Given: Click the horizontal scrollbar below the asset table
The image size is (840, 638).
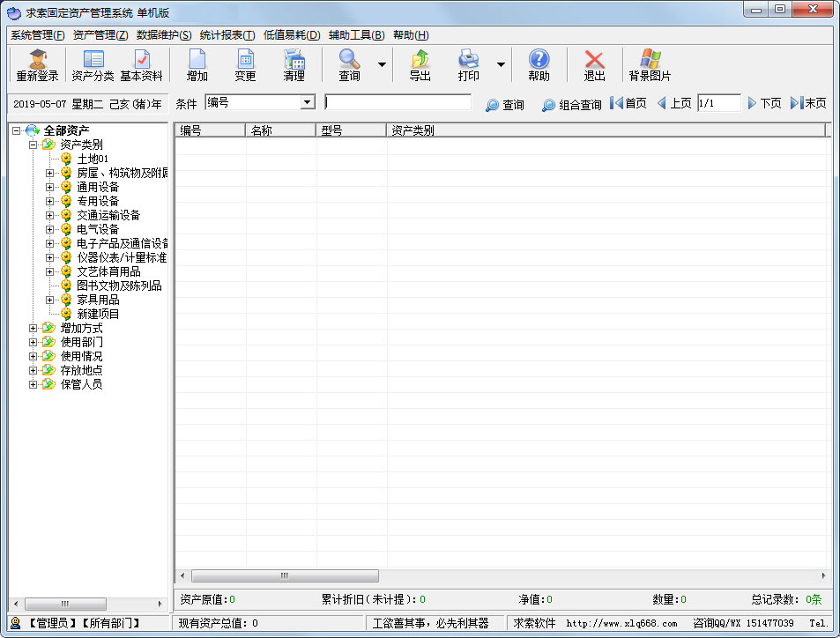Looking at the screenshot, I should pos(284,576).
